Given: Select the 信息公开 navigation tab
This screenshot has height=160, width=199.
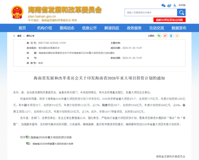Looking at the screenshot, I should point(89,28).
